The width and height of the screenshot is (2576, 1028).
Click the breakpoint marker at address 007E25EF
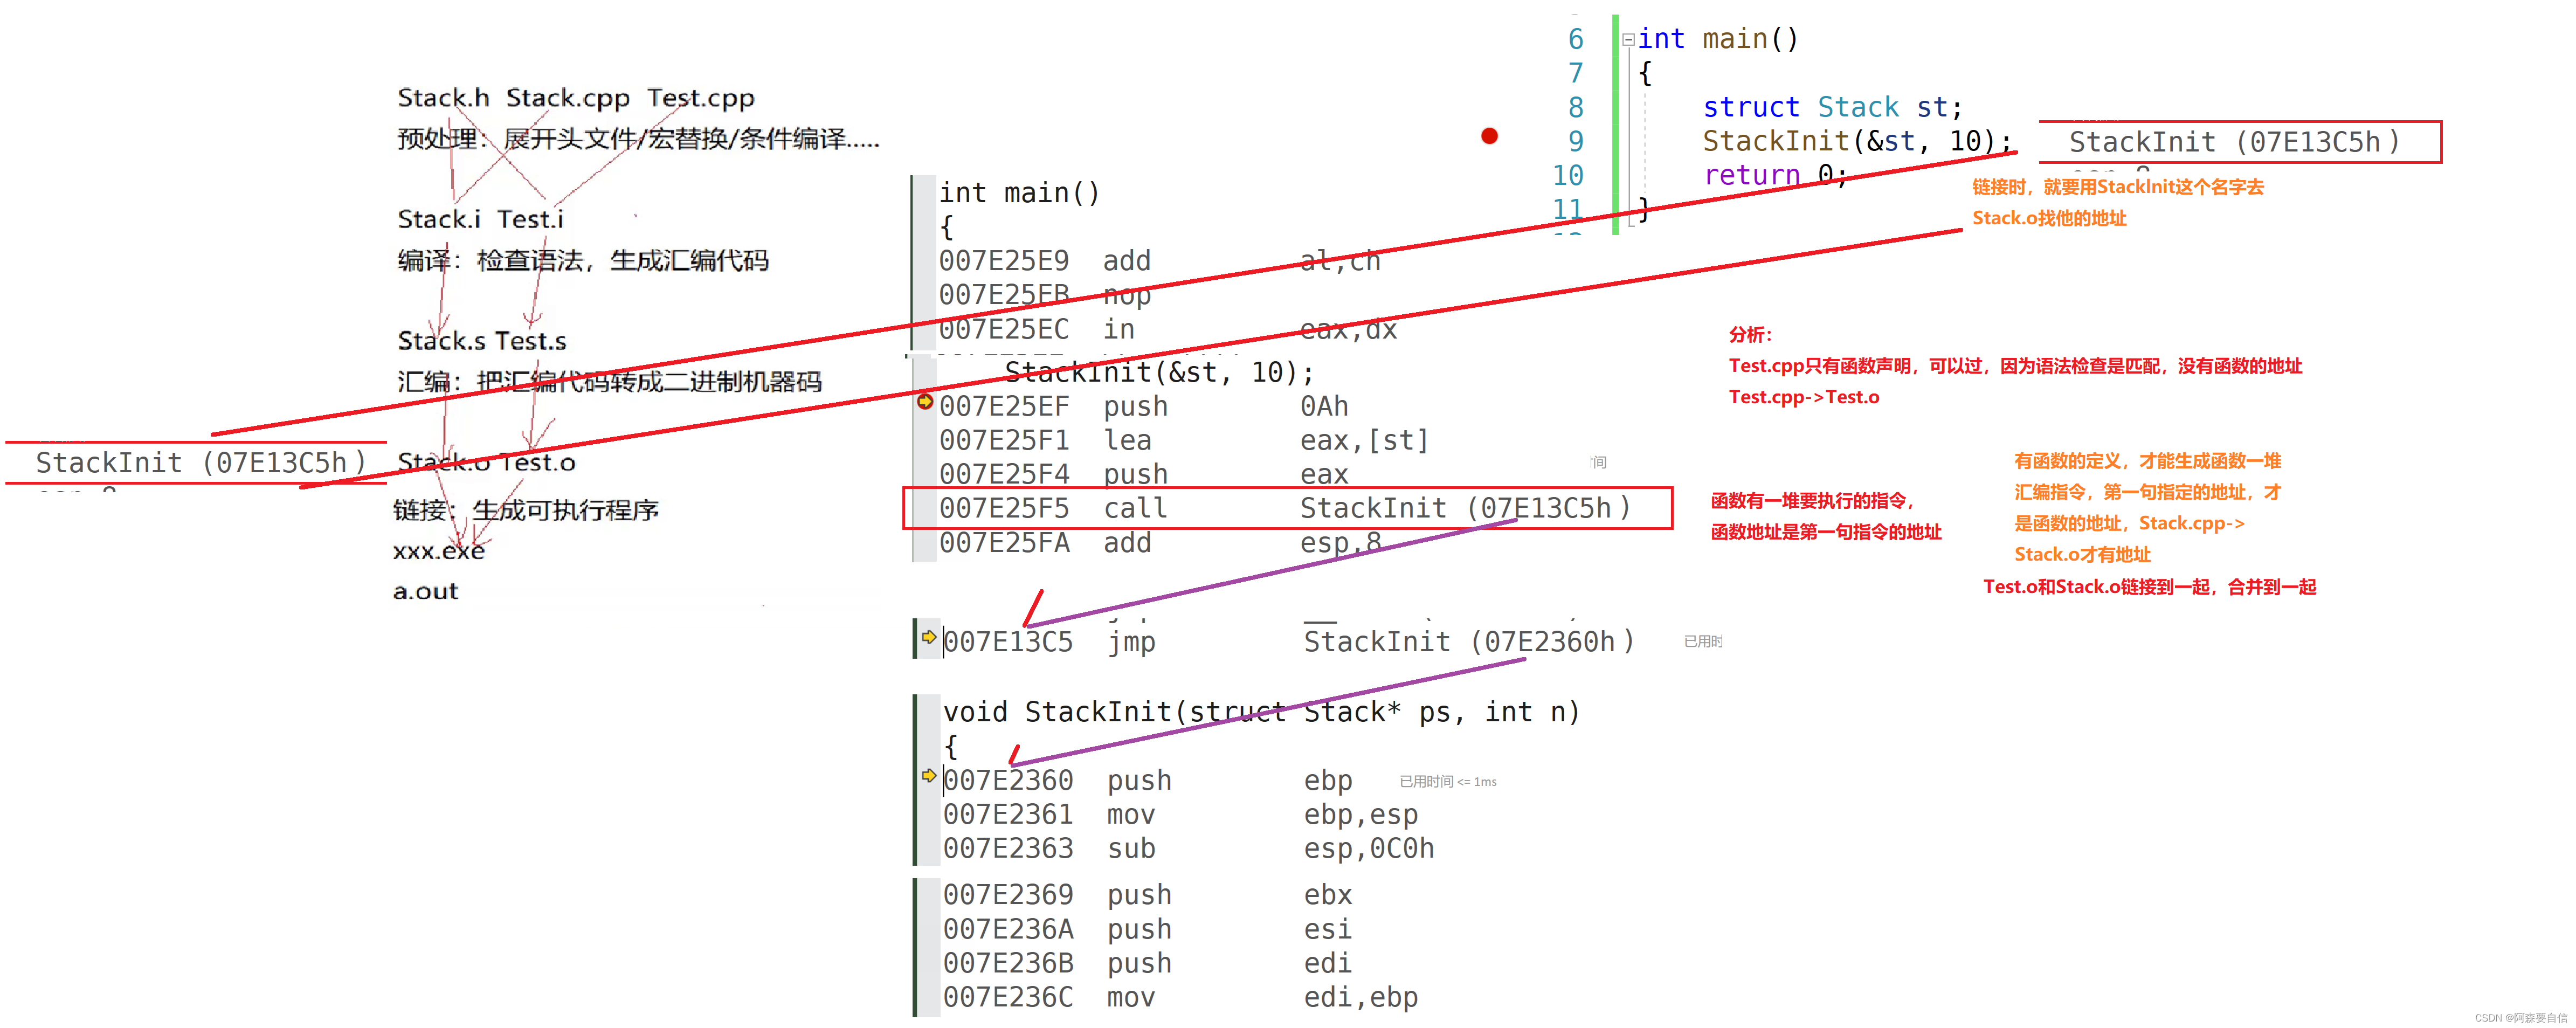[925, 402]
